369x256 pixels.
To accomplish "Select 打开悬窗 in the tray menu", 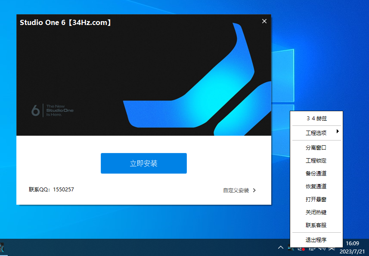I will (x=316, y=200).
